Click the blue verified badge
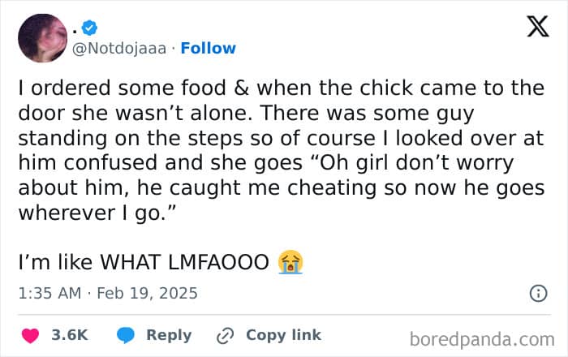The height and width of the screenshot is (357, 568). pyautogui.click(x=89, y=28)
